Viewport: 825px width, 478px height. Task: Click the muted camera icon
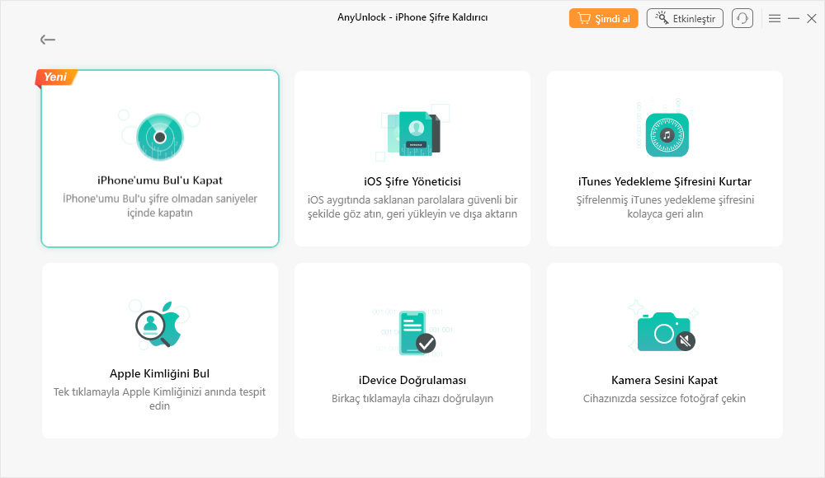click(x=666, y=332)
